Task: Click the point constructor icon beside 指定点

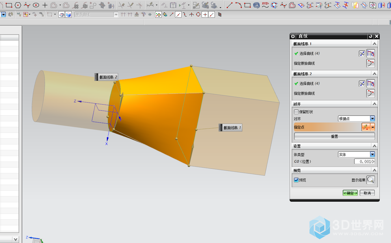Action: 366,127
